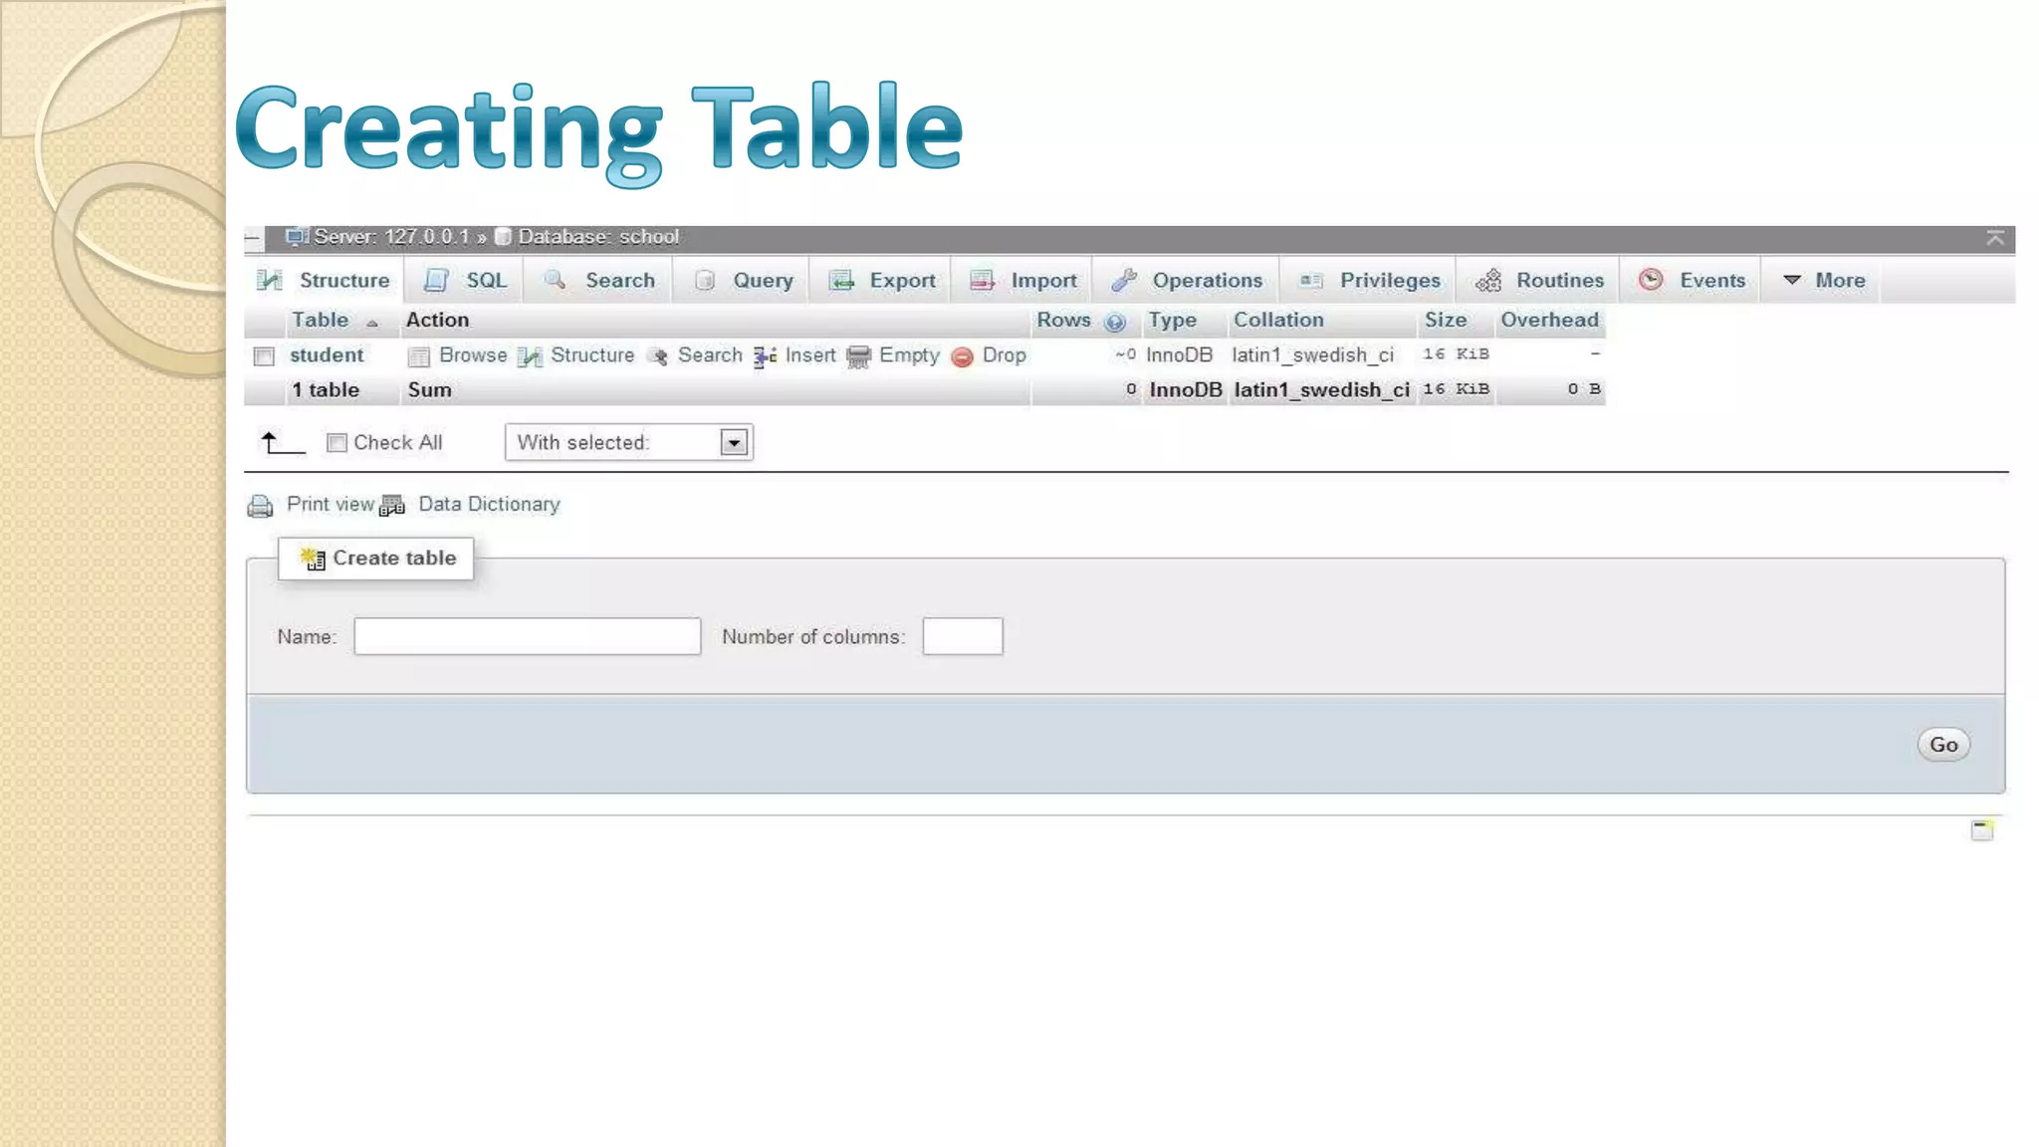Viewport: 2039px width, 1147px height.
Task: Click the Drop icon in the student row
Action: 962,356
